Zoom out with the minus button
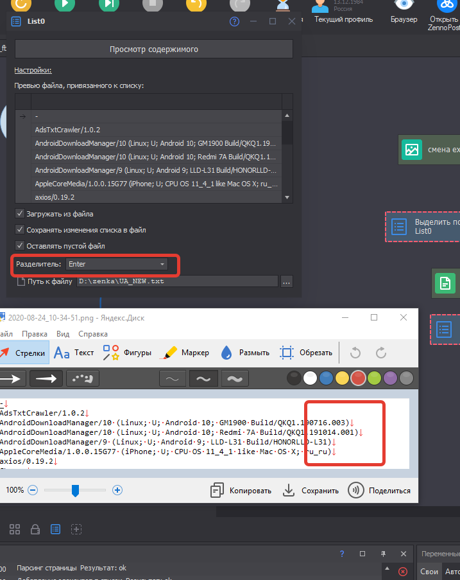This screenshot has width=460, height=580. click(33, 491)
